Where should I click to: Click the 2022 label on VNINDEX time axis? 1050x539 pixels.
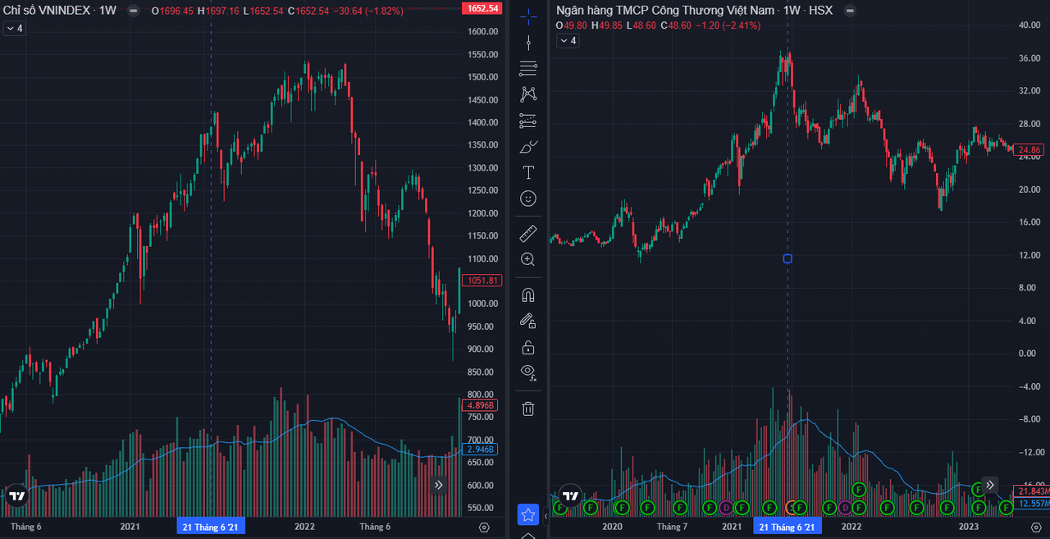click(x=305, y=527)
